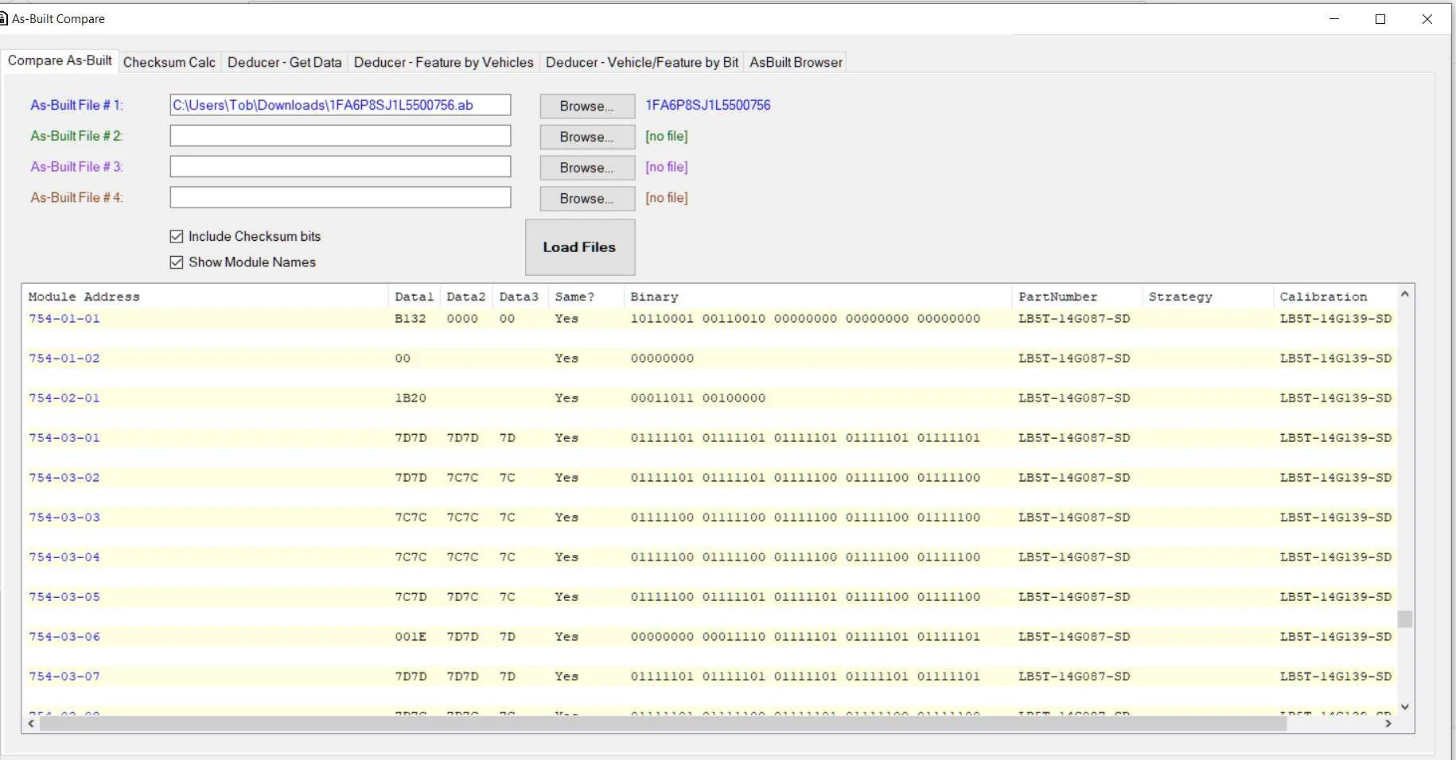Screen dimensions: 1456x760
Task: Click the Data1 column header
Action: (x=415, y=297)
